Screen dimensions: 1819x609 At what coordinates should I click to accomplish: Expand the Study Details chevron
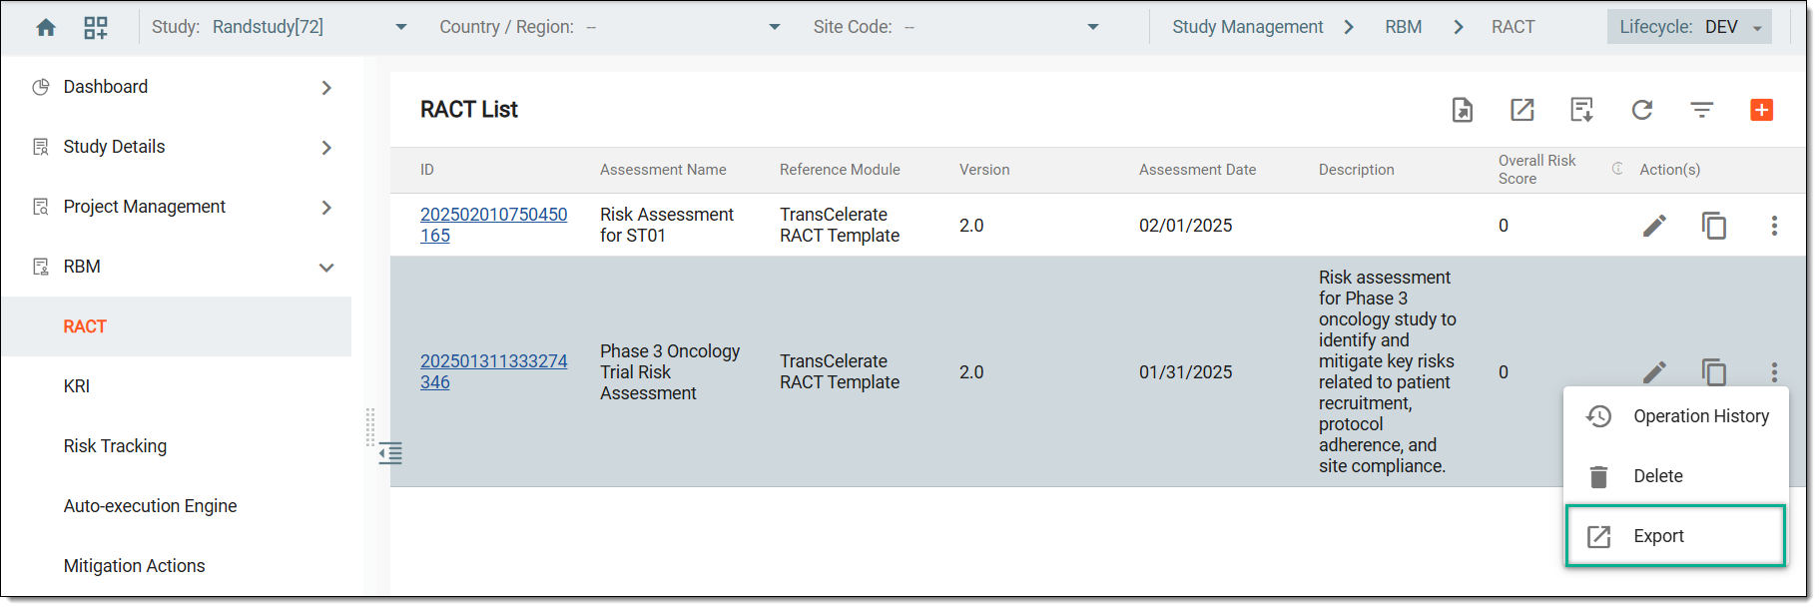326,148
